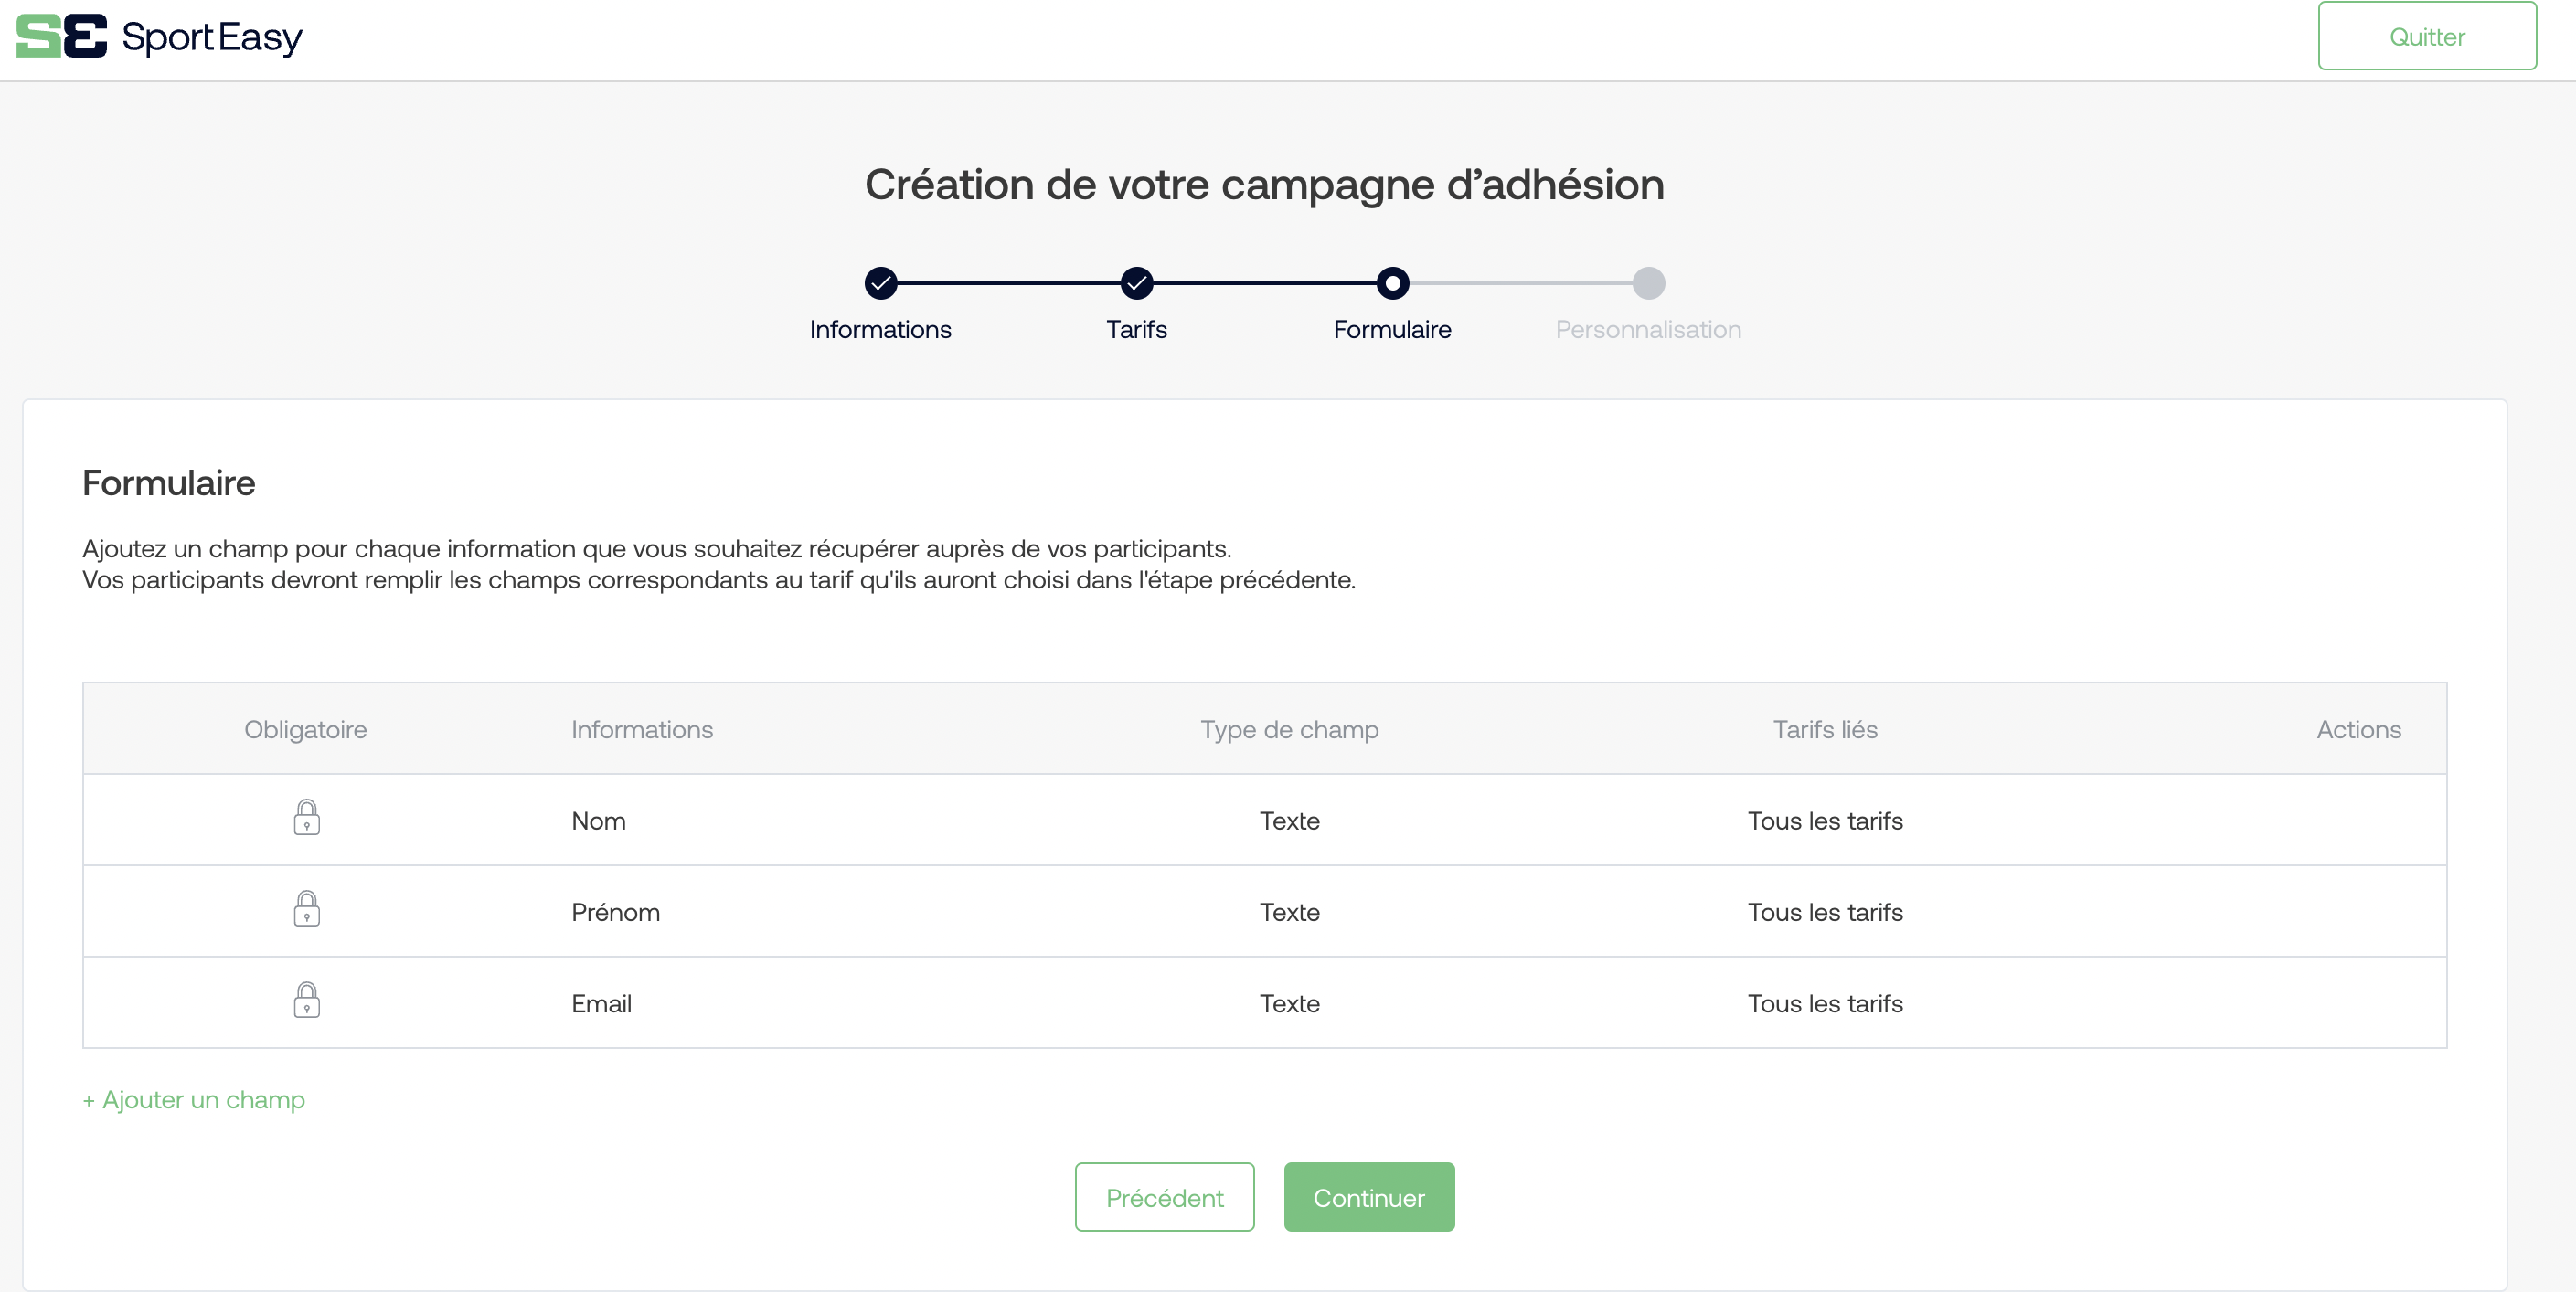Image resolution: width=2576 pixels, height=1292 pixels.
Task: Open the Tarifs step label
Action: (1136, 330)
